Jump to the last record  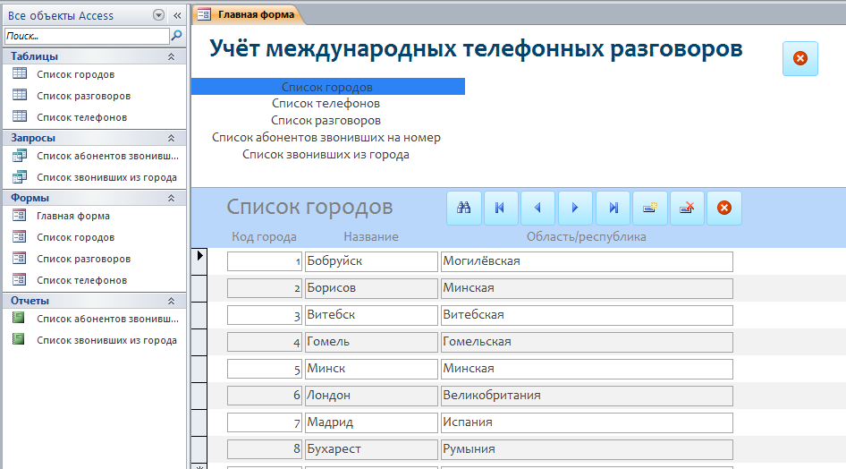pos(613,208)
